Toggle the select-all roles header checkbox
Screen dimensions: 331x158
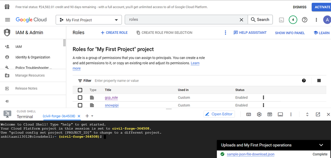[80, 90]
